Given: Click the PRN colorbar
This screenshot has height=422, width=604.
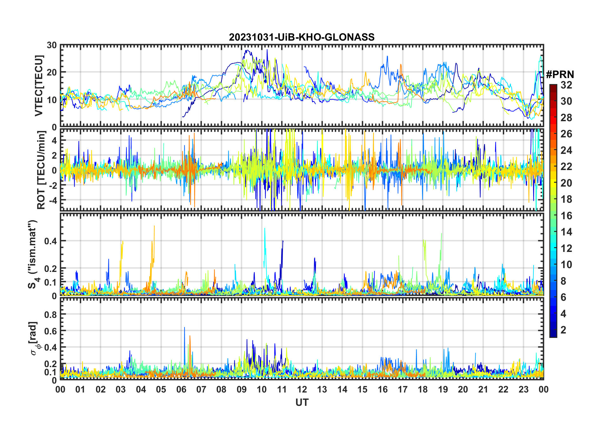Looking at the screenshot, I should point(553,211).
